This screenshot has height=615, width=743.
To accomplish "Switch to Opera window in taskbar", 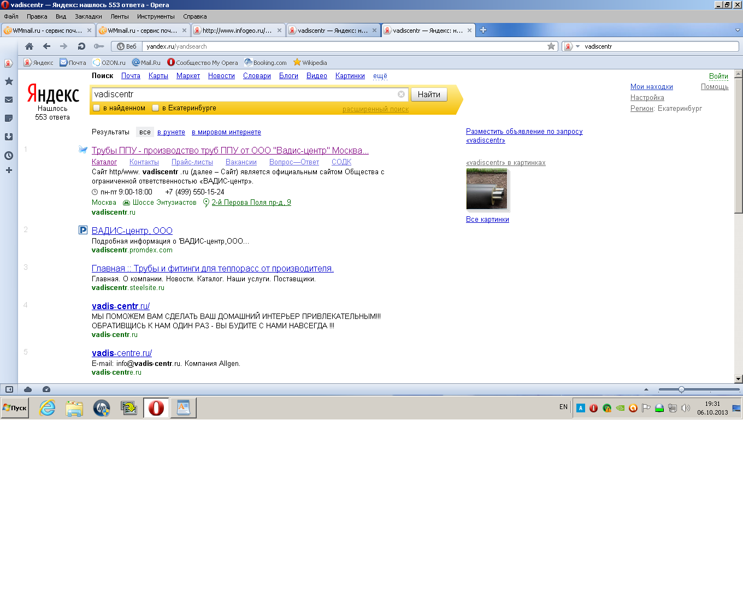I will point(156,407).
